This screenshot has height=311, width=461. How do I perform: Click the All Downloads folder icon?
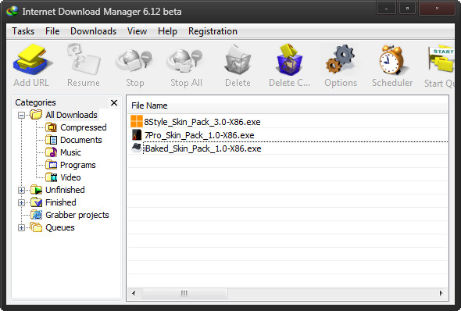36,115
